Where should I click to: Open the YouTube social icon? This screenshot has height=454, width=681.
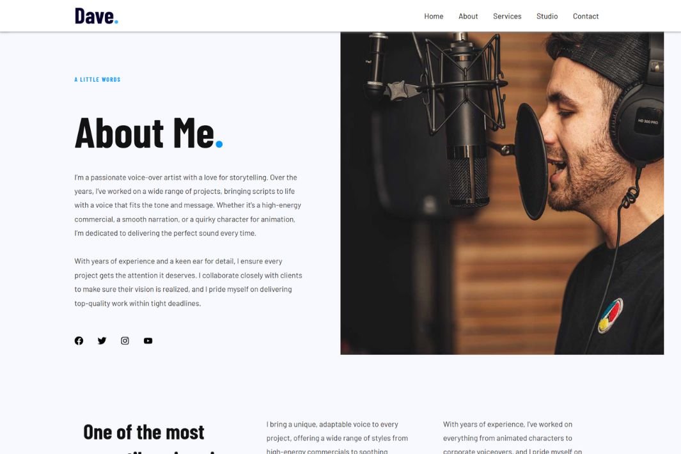coord(148,341)
